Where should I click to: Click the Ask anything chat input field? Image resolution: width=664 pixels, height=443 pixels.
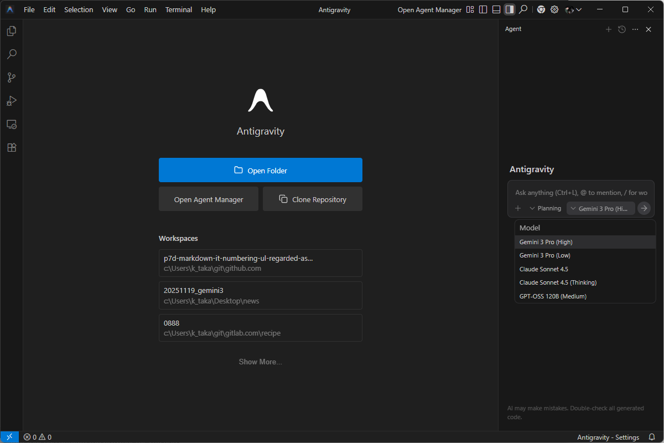580,193
